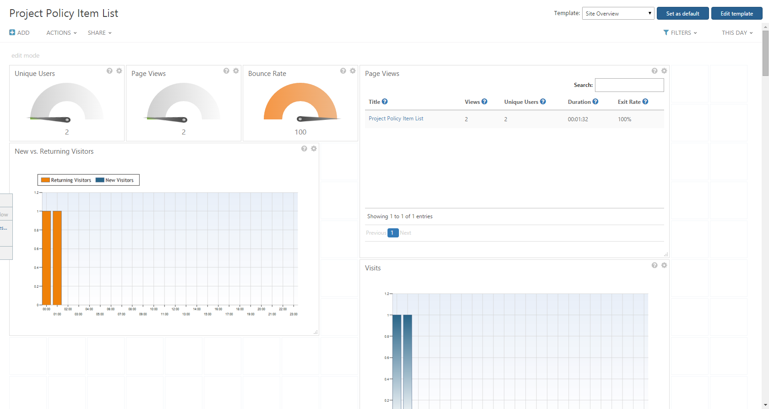769x409 pixels.
Task: Open help for Unique Users widget
Action: pyautogui.click(x=109, y=71)
